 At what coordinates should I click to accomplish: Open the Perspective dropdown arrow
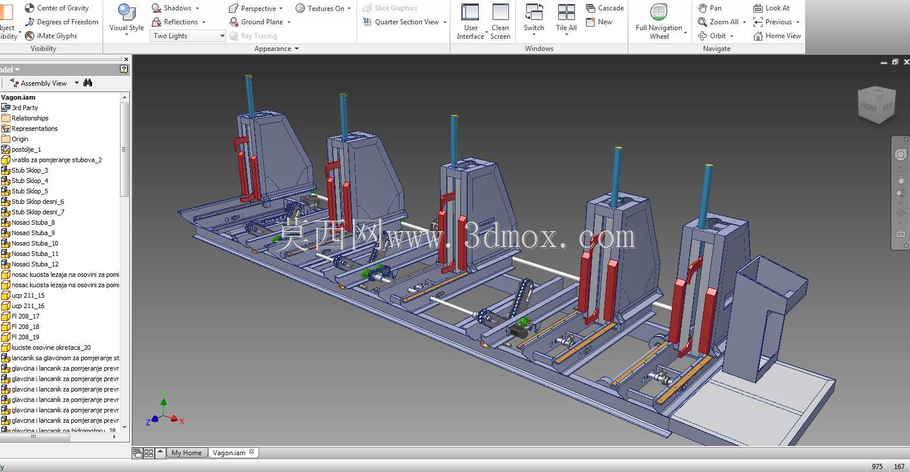(281, 9)
